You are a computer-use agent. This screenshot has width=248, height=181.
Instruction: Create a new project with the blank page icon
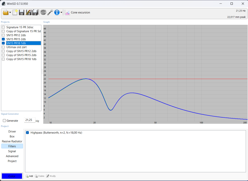pyautogui.click(x=15, y=12)
